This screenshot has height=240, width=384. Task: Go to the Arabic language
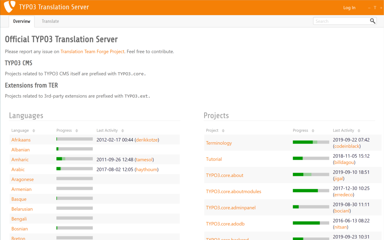point(18,170)
